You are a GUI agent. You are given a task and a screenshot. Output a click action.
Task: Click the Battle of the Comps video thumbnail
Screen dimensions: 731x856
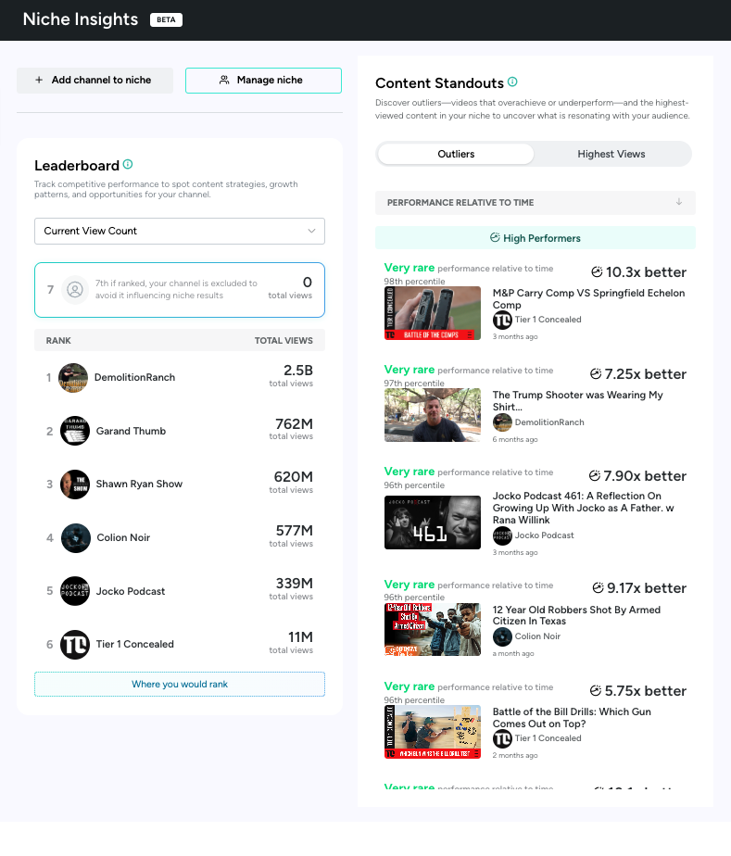(x=433, y=313)
